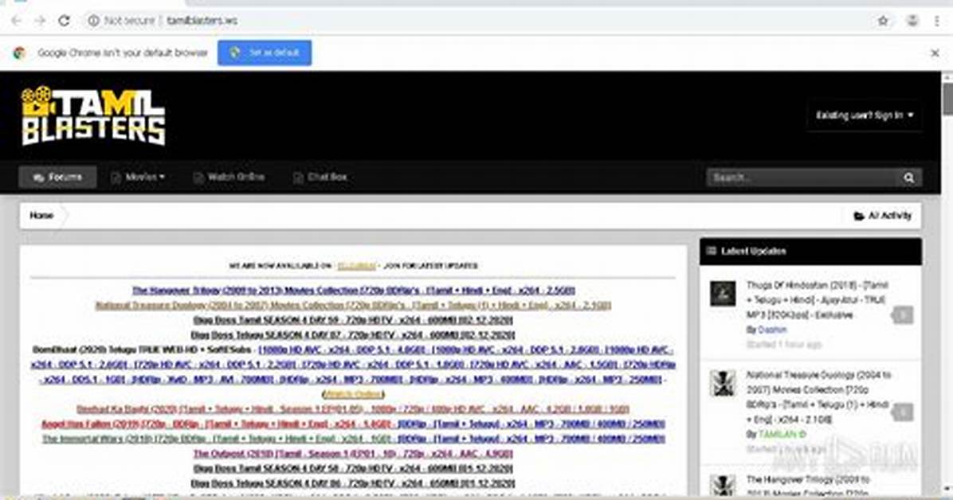The height and width of the screenshot is (500, 953).
Task: Click the Latest Updates header icon
Action: click(711, 250)
